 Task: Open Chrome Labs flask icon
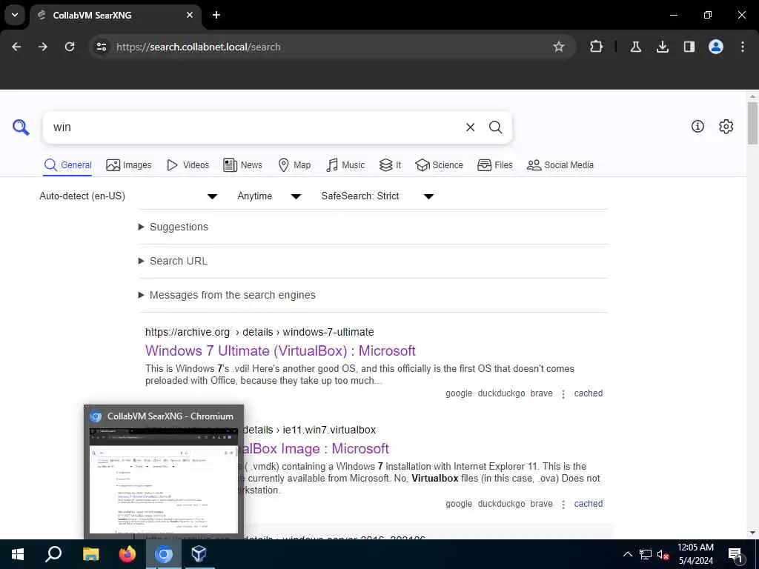(x=635, y=47)
